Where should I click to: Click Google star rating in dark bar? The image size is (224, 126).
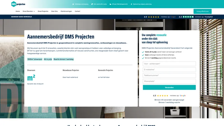coord(153,17)
